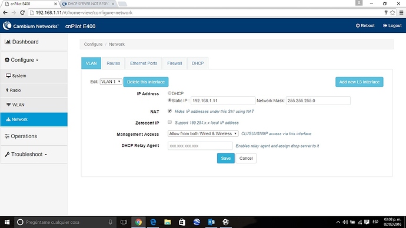Show hidden system tray icons

(x=338, y=222)
